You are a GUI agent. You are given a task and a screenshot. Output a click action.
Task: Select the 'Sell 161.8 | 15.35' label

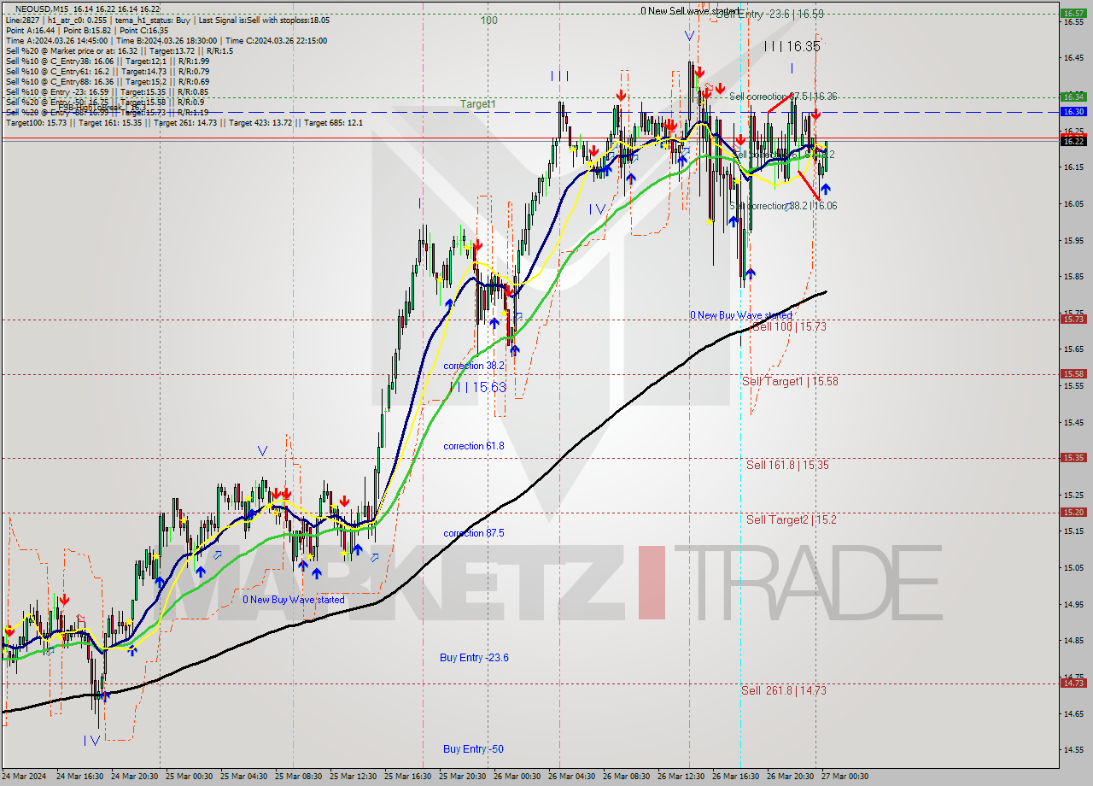pos(787,465)
